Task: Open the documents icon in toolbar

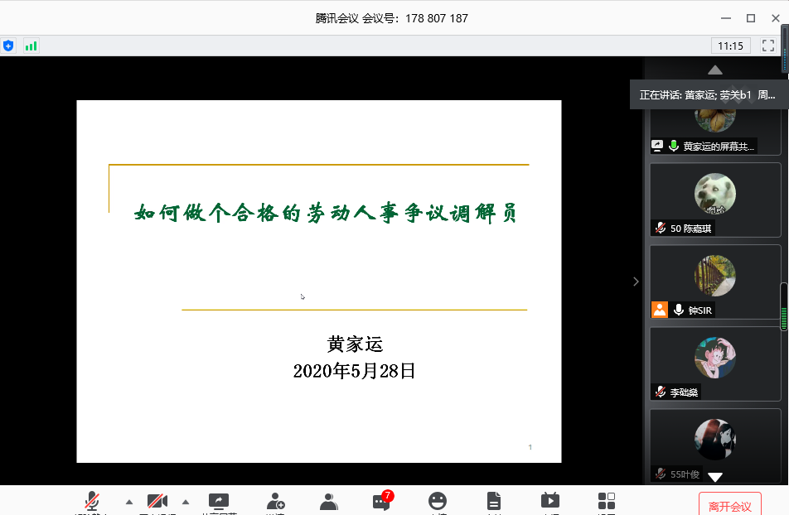Action: (x=494, y=501)
